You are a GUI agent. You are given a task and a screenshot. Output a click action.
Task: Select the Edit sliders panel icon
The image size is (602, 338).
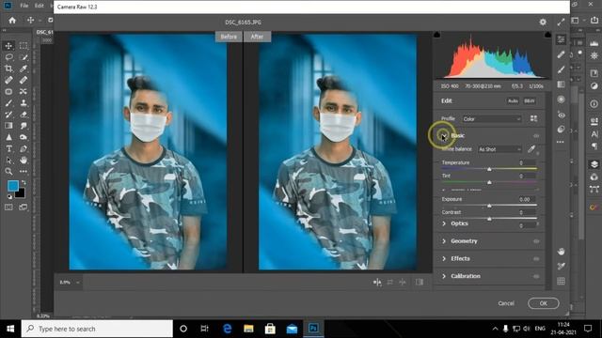[561, 39]
